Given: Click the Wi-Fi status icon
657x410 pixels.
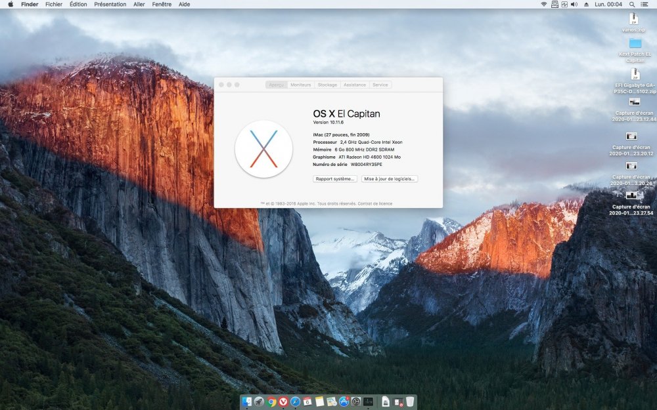Looking at the screenshot, I should [x=544, y=4].
